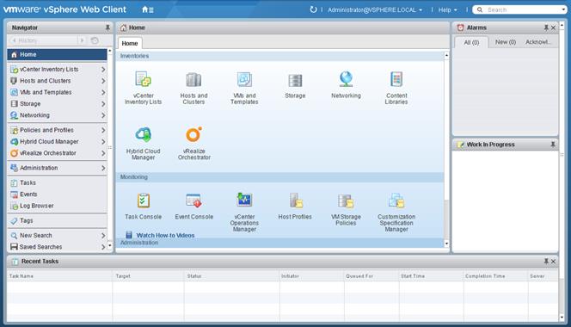Switch to New (0) alarms tab
571x327 pixels.
[506, 42]
